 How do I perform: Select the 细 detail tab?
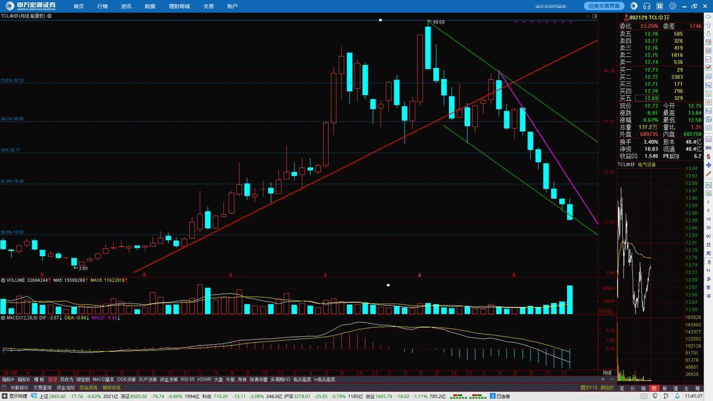[643, 388]
